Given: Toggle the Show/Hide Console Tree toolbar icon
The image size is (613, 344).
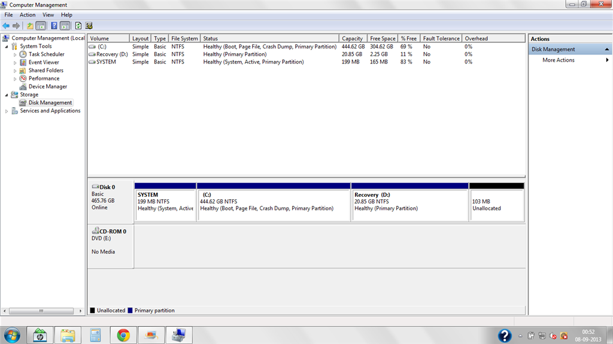Looking at the screenshot, I should (41, 26).
